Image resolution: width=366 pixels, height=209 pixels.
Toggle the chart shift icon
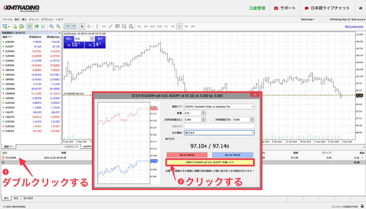click(x=73, y=26)
